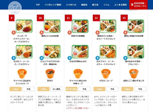Open the よくある質問 navigation link
The image size is (153, 112).
pos(121,5)
